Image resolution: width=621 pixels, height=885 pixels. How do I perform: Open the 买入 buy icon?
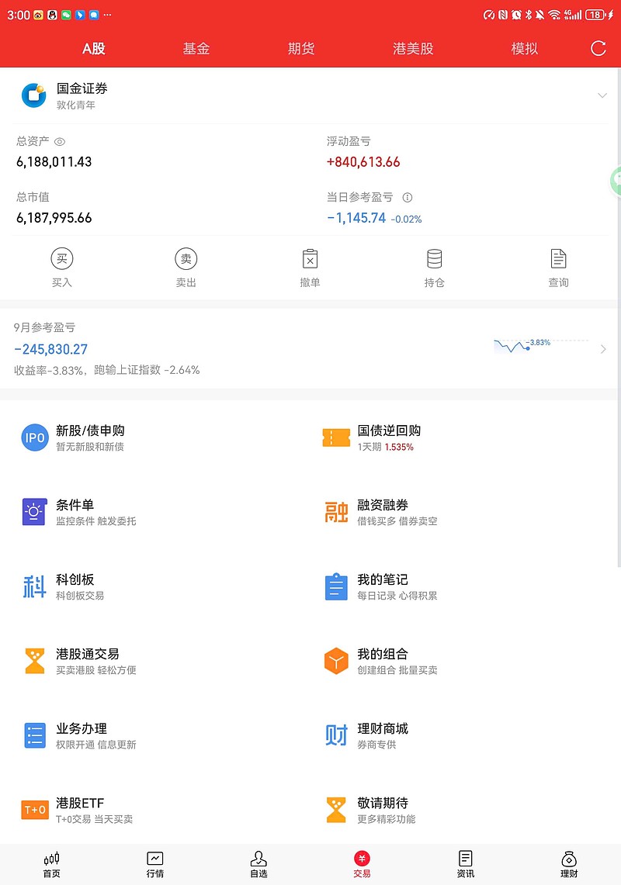coord(62,259)
